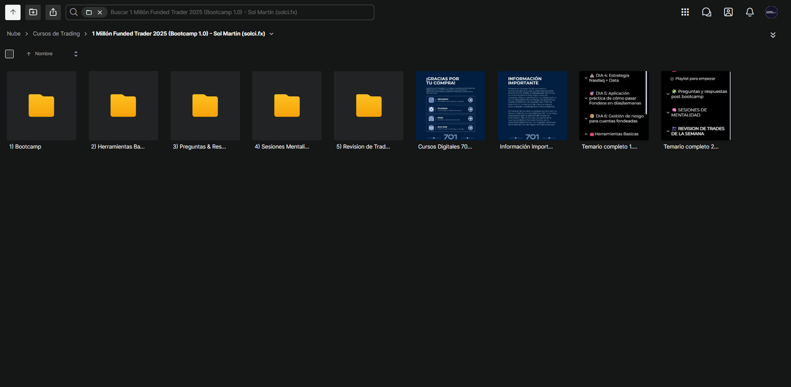Select the 1) Bootcamp folder tile
Viewport: 791px width, 387px height.
coord(42,105)
